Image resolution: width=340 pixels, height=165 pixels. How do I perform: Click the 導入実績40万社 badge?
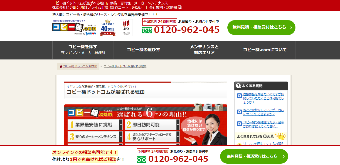point(108,27)
